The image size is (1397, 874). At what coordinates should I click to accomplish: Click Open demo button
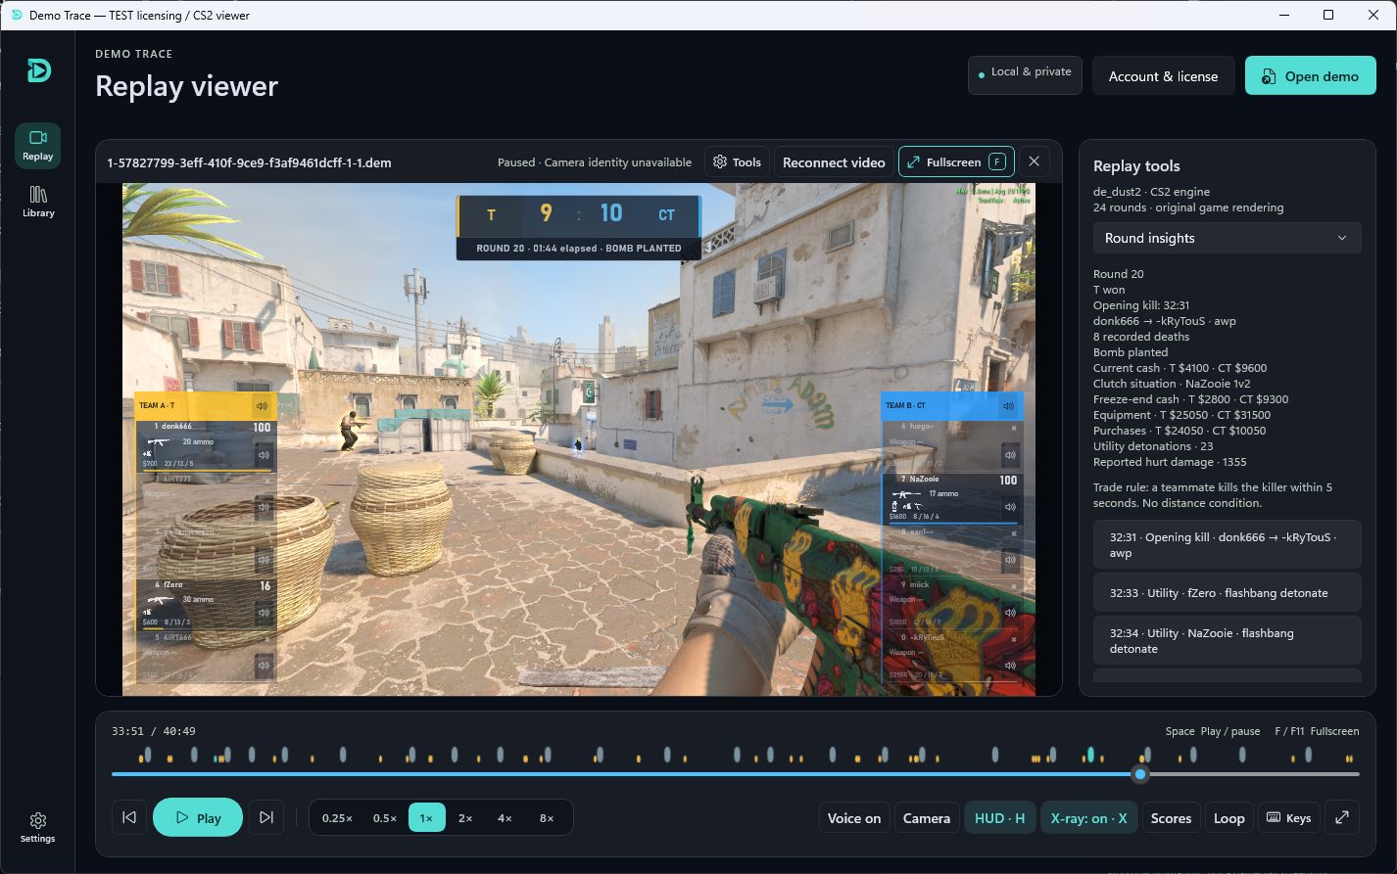[1311, 75]
